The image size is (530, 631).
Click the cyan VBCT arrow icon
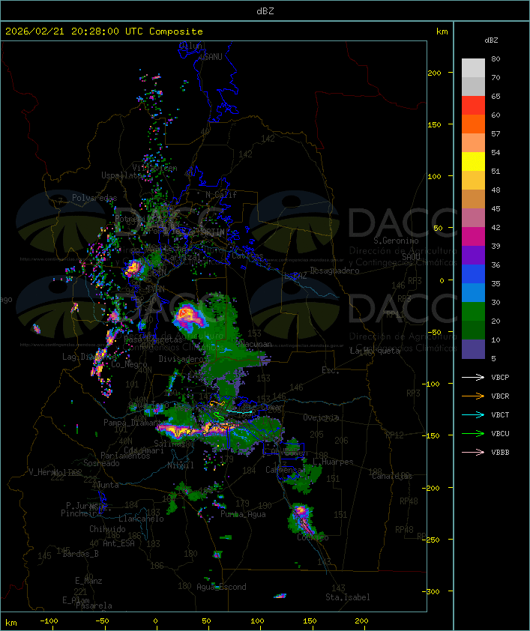[473, 414]
